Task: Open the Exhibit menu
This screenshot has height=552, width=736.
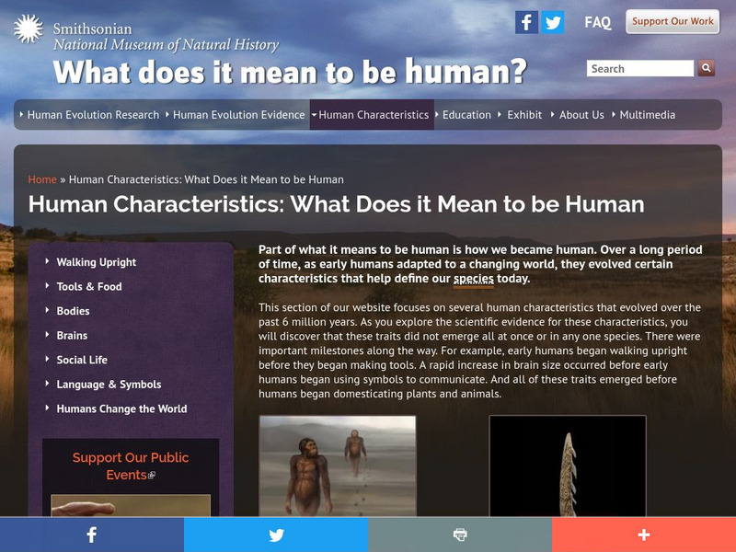Action: (524, 115)
